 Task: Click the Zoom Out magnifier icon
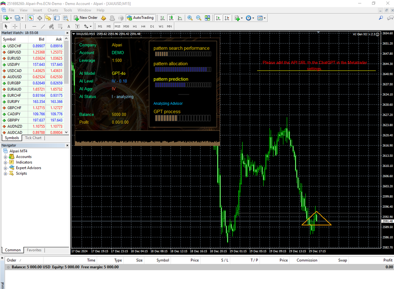coord(199,18)
